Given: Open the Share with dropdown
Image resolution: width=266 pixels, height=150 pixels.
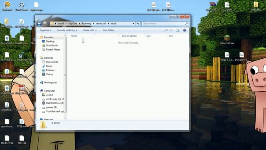Looking at the screenshot, I should click(90, 30).
